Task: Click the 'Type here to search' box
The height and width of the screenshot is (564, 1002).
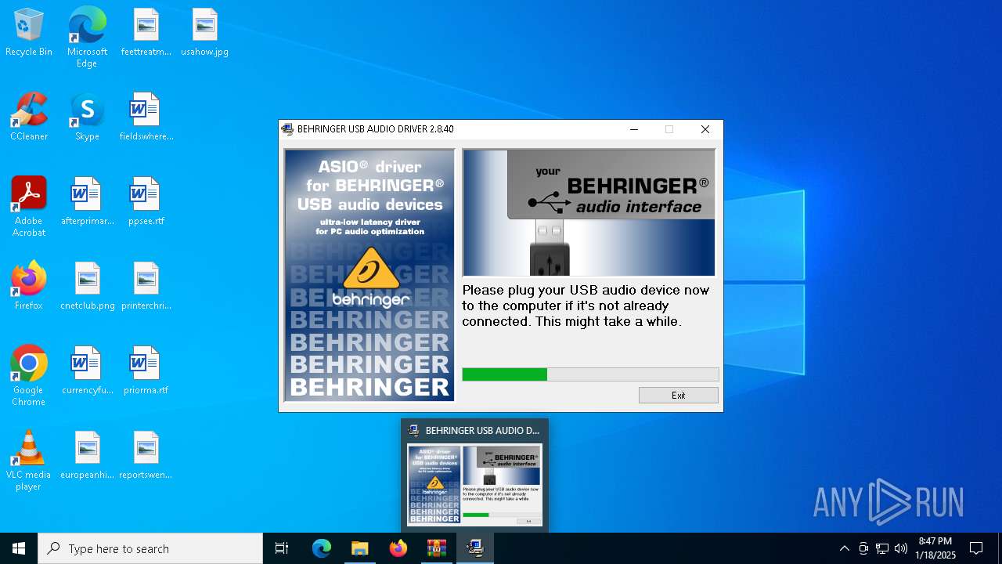Action: [x=150, y=548]
